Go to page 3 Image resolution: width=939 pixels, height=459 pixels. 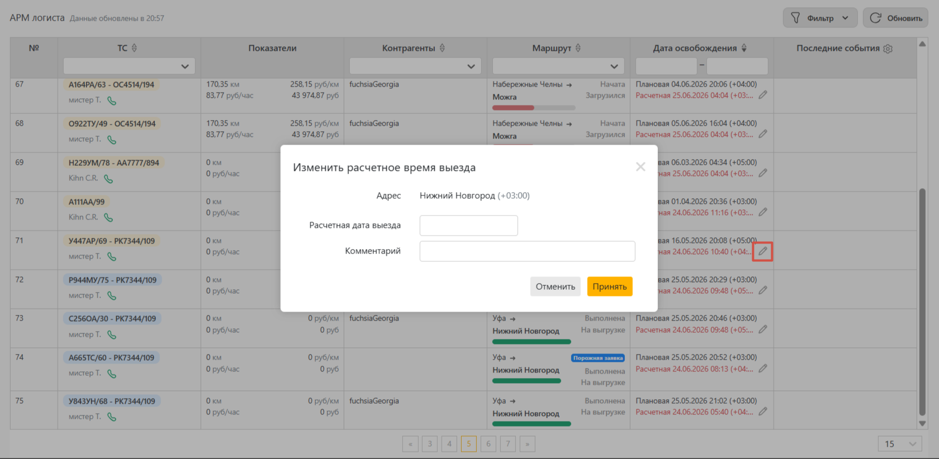[430, 444]
